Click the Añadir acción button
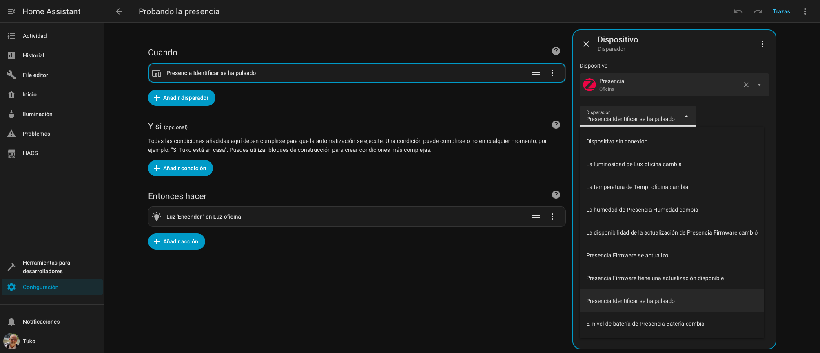The height and width of the screenshot is (353, 820). (177, 241)
